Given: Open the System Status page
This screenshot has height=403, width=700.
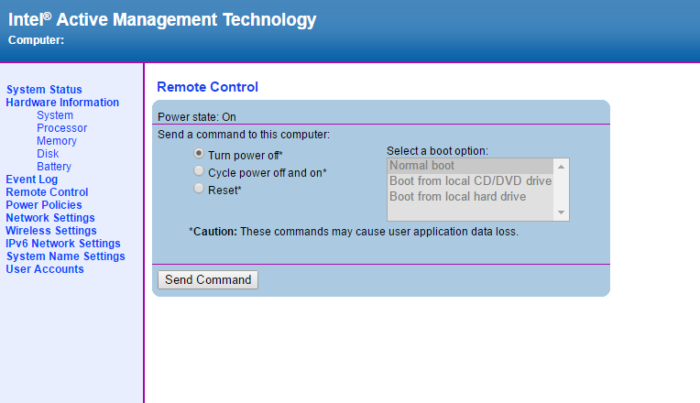Looking at the screenshot, I should point(44,90).
